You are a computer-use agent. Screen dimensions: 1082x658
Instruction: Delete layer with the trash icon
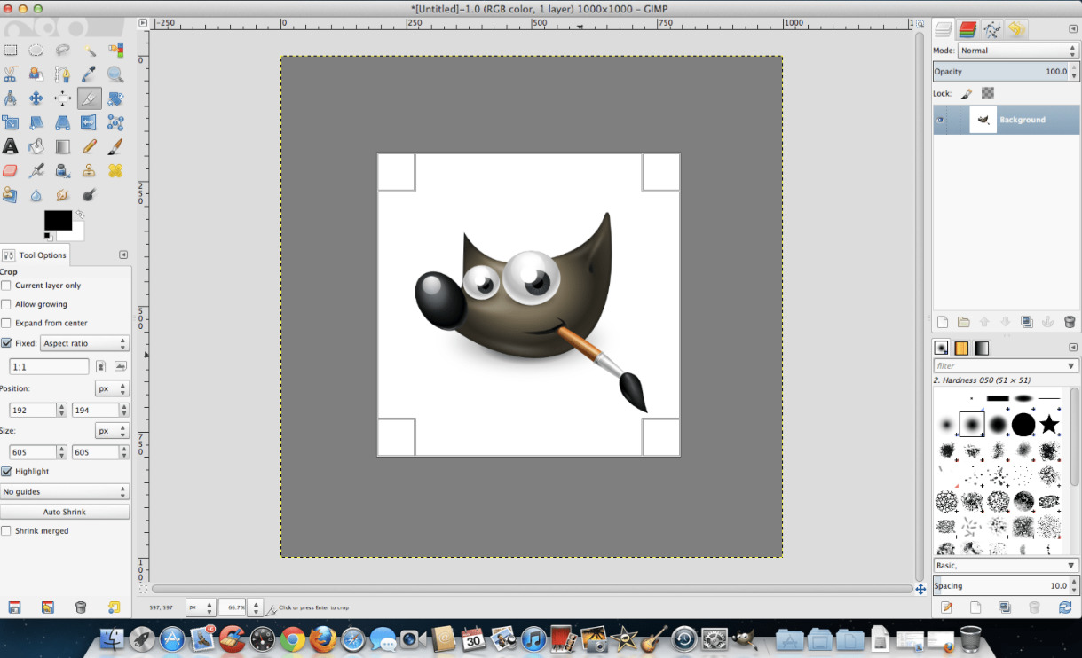click(x=1070, y=322)
